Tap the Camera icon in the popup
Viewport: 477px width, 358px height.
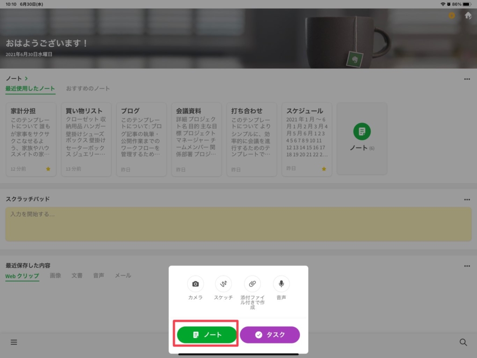coord(195,284)
